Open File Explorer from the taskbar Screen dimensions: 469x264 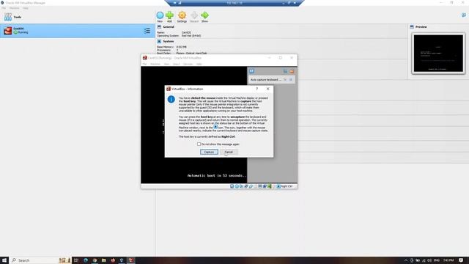(x=103, y=260)
